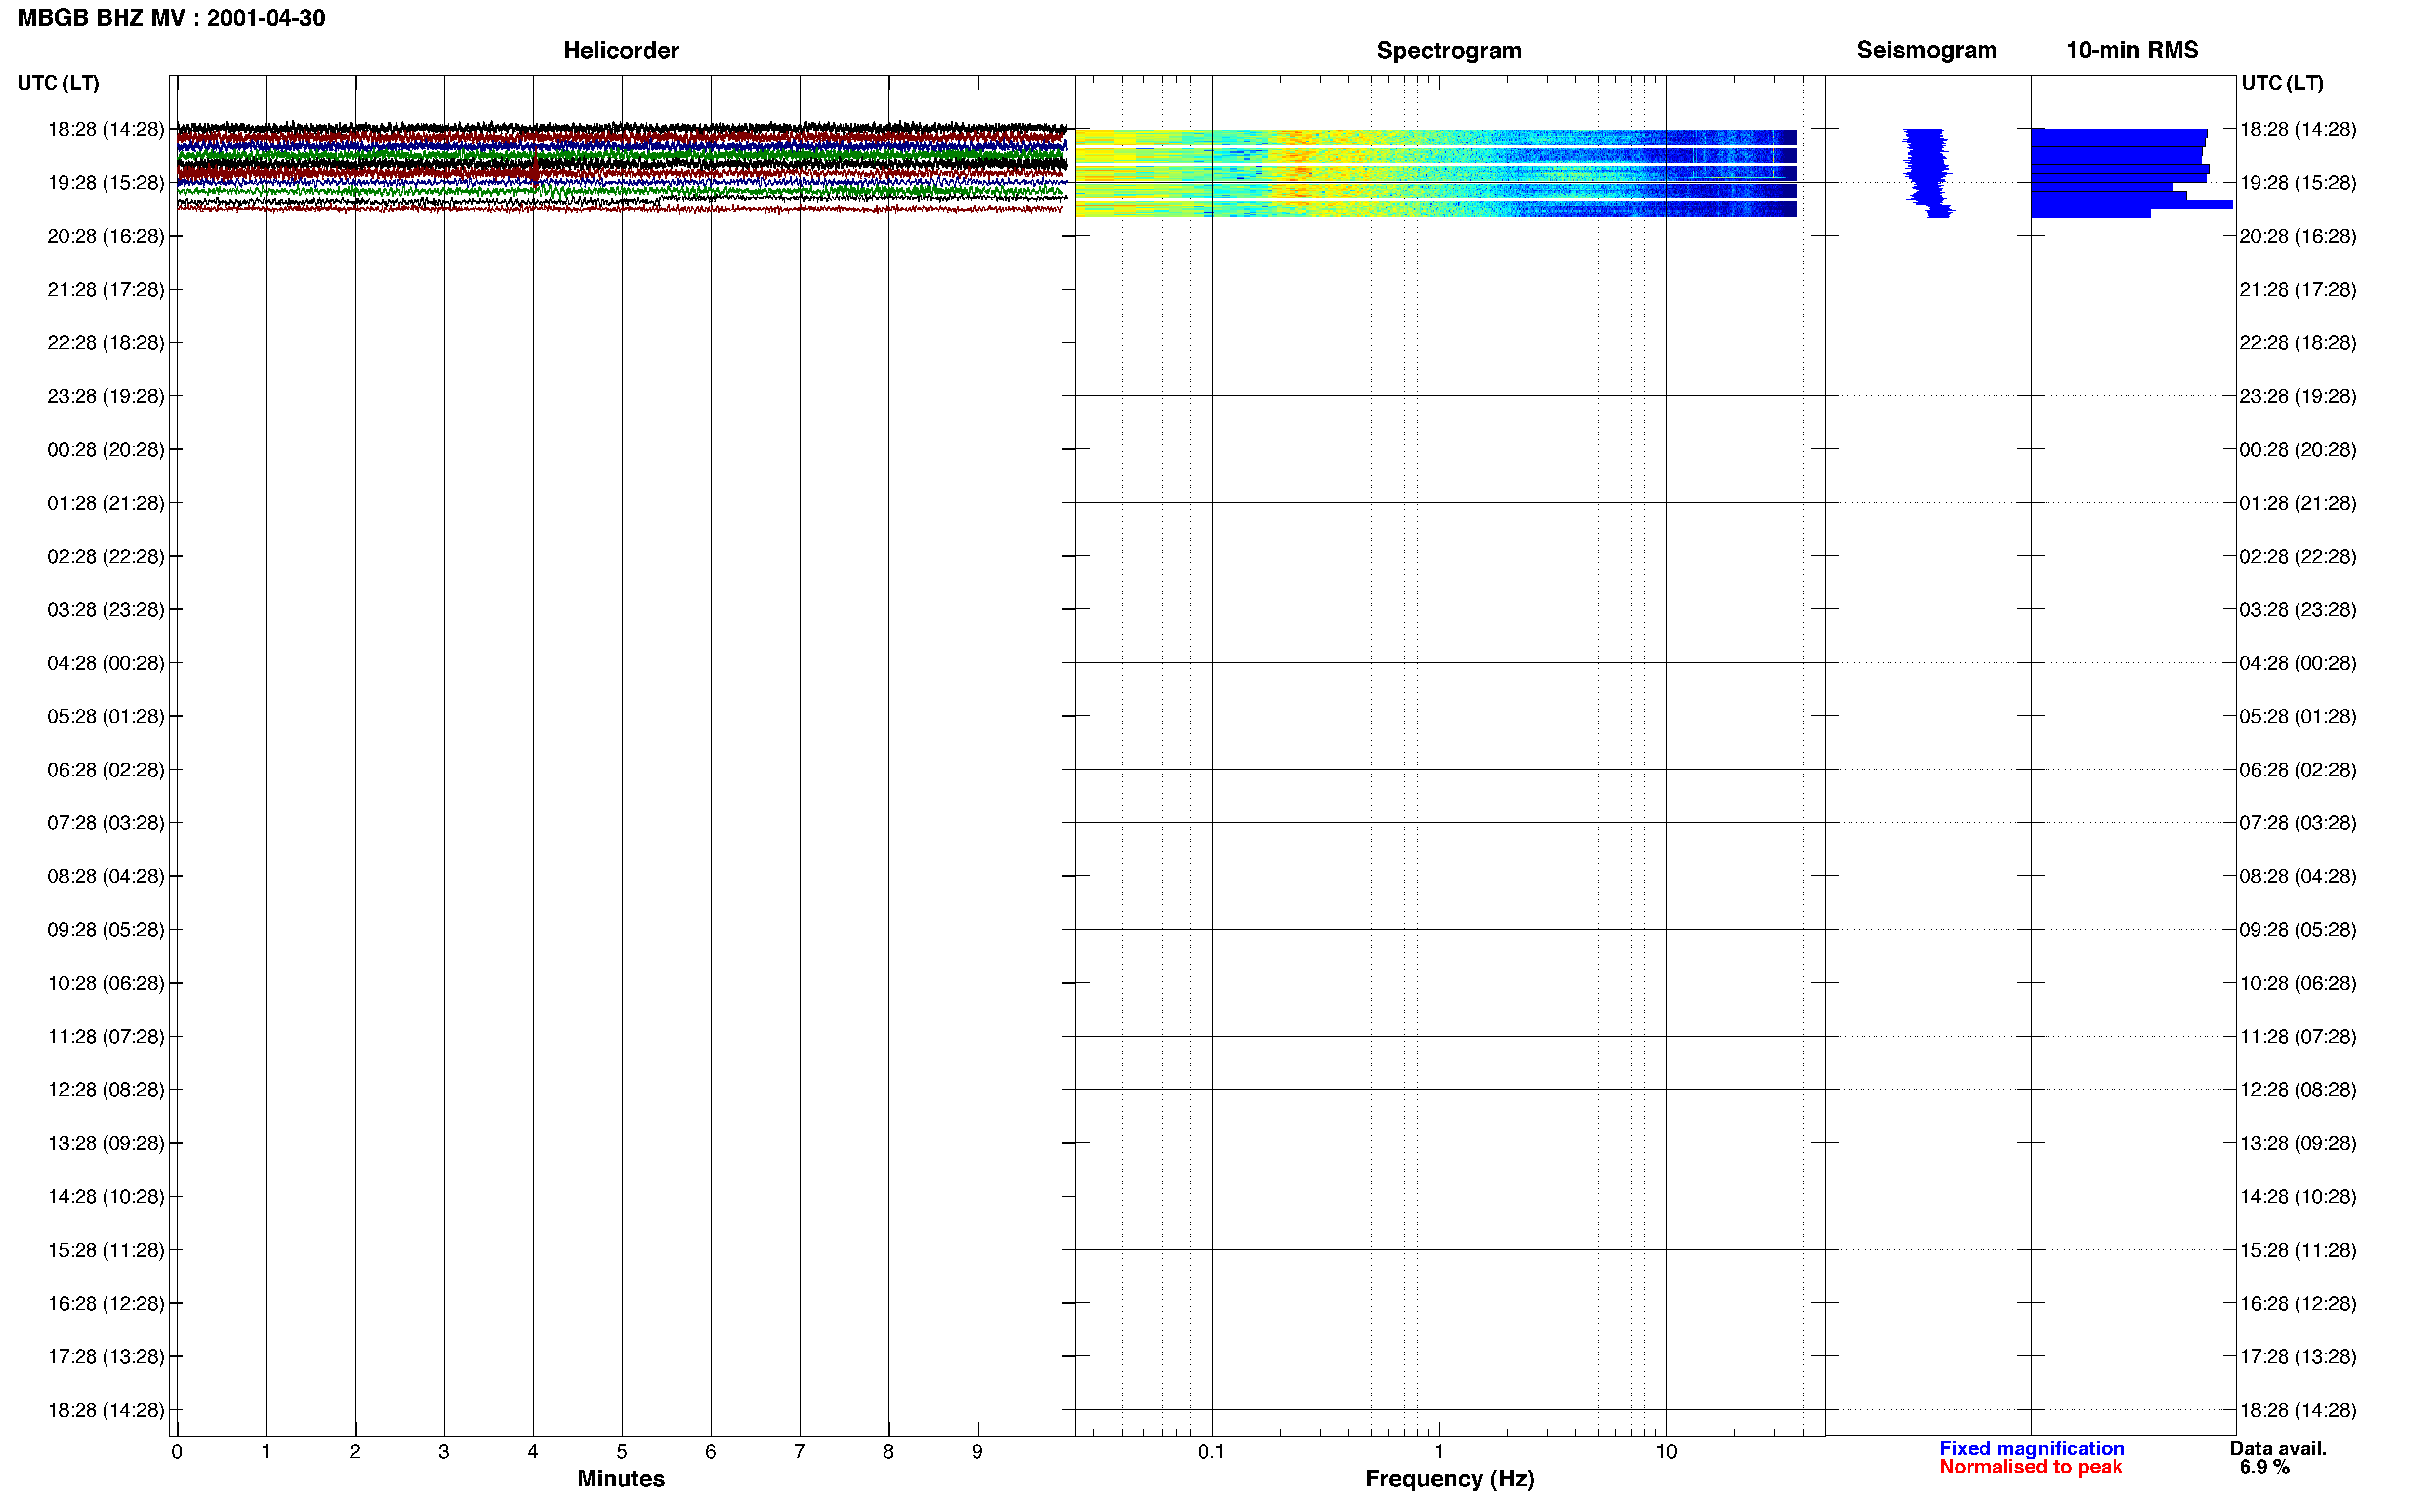Click the '10' tick on the Frequency axis

(1666, 1452)
